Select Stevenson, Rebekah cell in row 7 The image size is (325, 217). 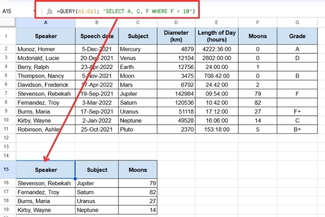pos(45,94)
